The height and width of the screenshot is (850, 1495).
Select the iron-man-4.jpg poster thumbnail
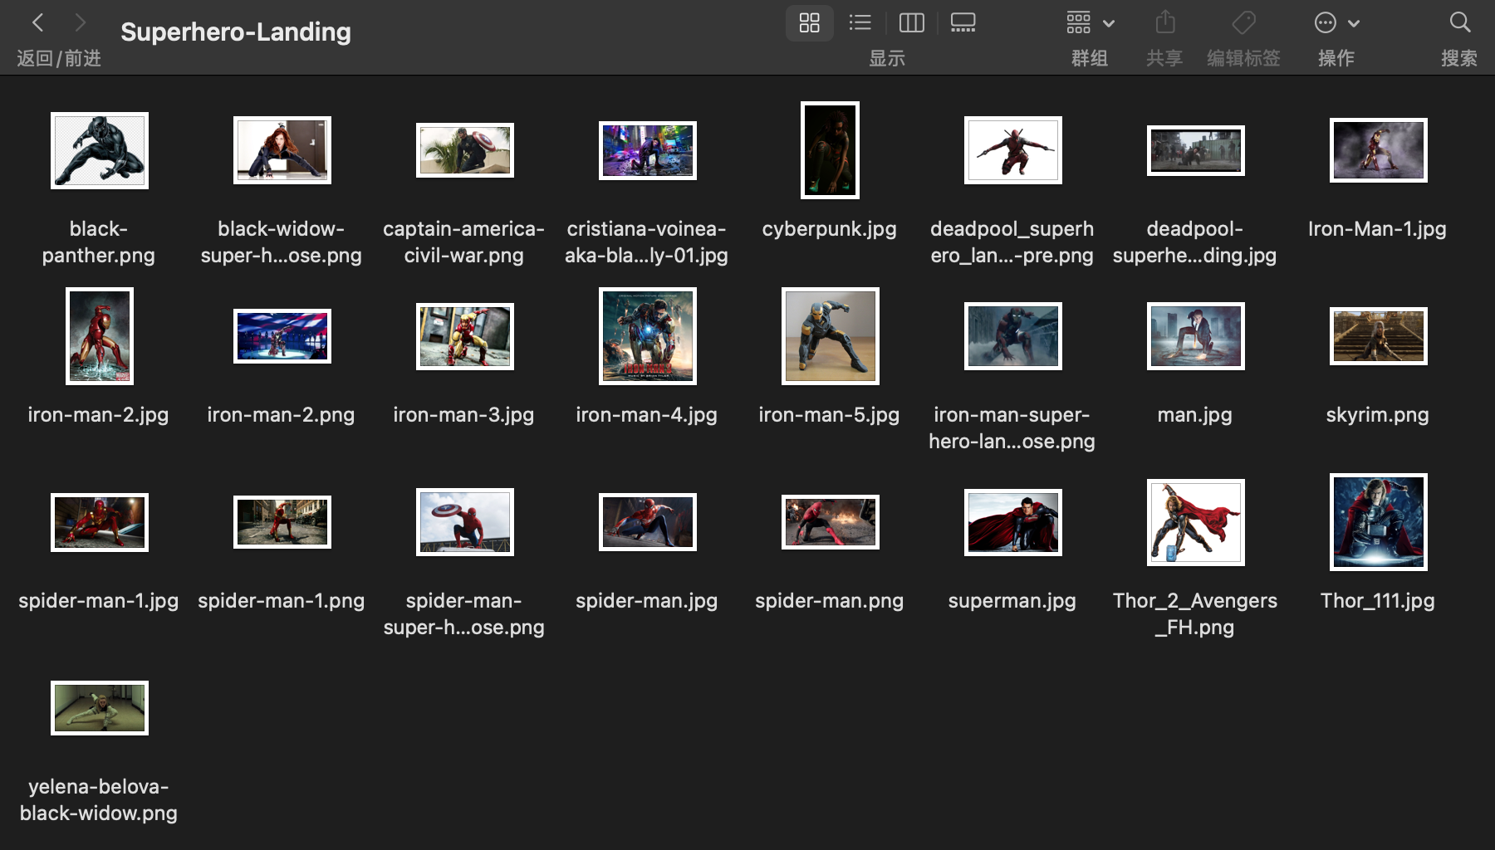647,336
